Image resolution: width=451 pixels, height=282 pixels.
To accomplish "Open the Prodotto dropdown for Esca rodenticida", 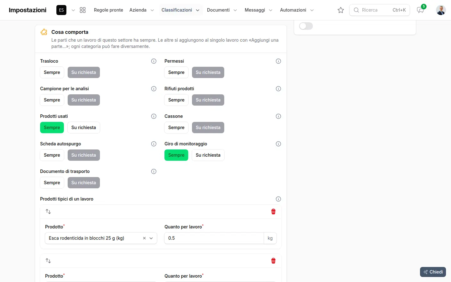I will (x=151, y=238).
